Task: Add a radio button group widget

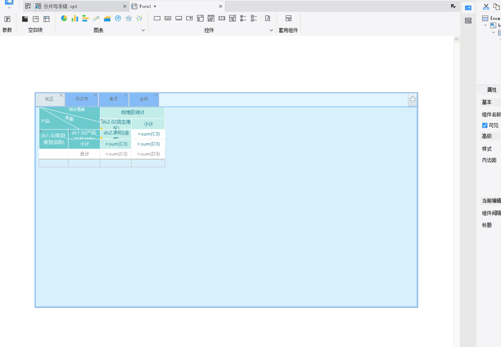Action: pos(243,18)
